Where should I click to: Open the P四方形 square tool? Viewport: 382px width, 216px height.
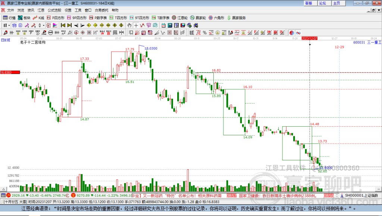pos(56,18)
